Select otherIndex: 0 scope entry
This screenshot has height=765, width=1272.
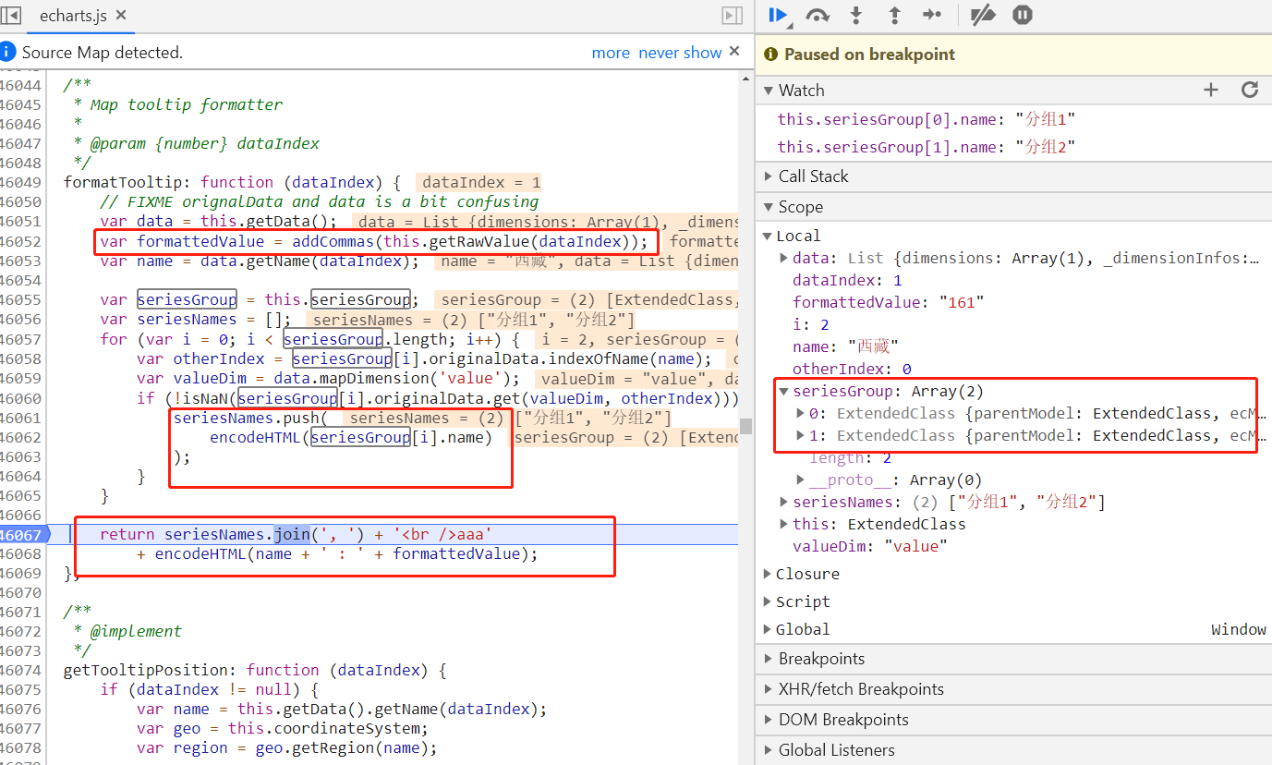tap(852, 369)
